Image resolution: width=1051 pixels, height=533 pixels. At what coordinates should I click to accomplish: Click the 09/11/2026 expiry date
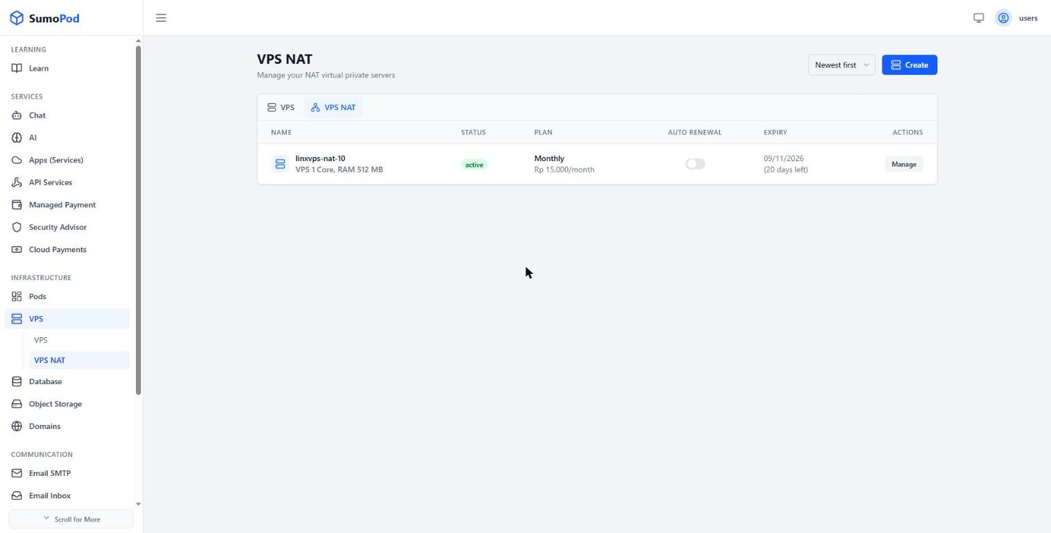(x=783, y=158)
